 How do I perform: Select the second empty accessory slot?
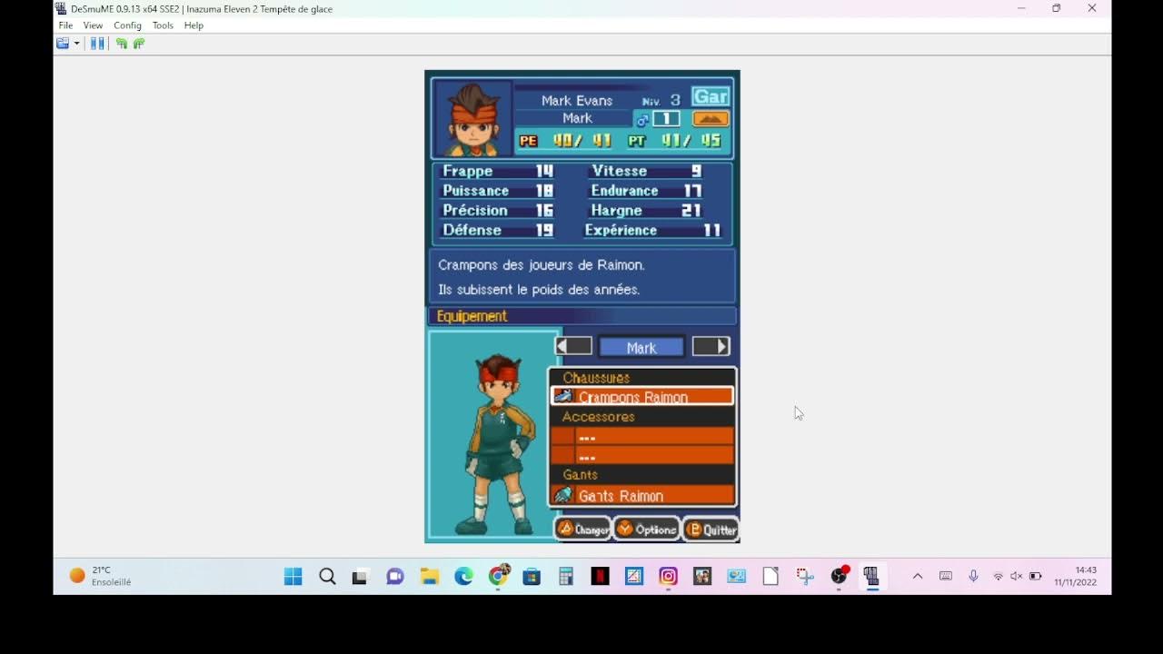(x=641, y=455)
